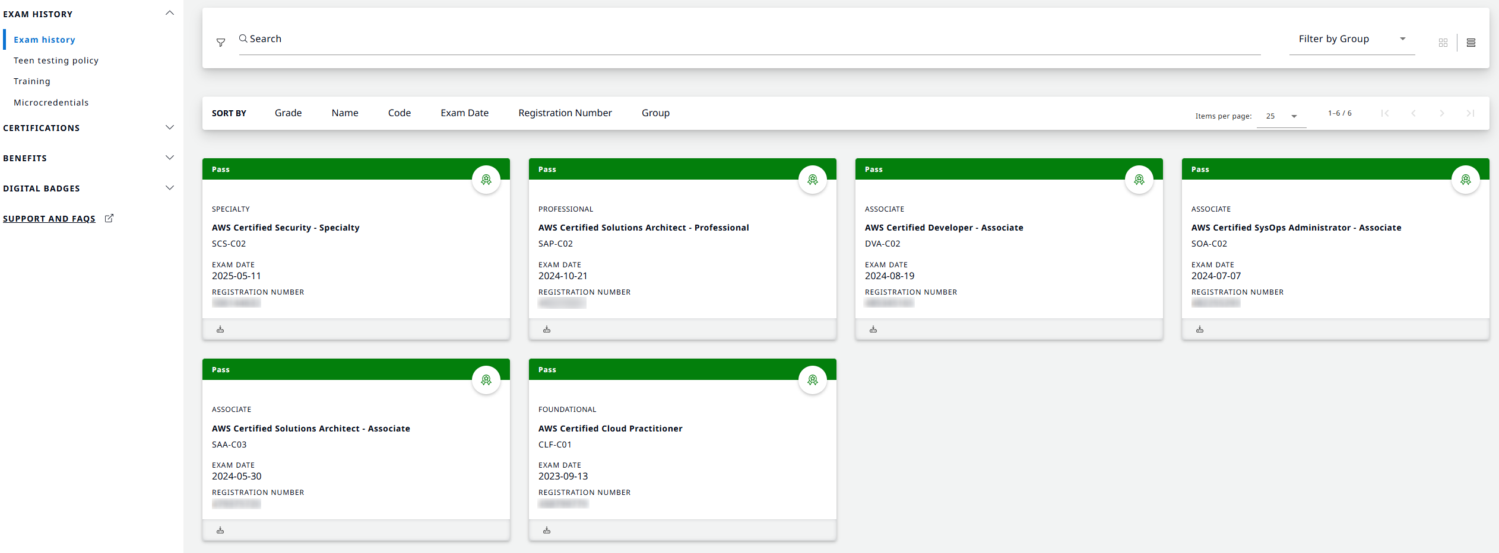Click the exam date 2023-09-13
This screenshot has width=1499, height=553.
coord(563,477)
